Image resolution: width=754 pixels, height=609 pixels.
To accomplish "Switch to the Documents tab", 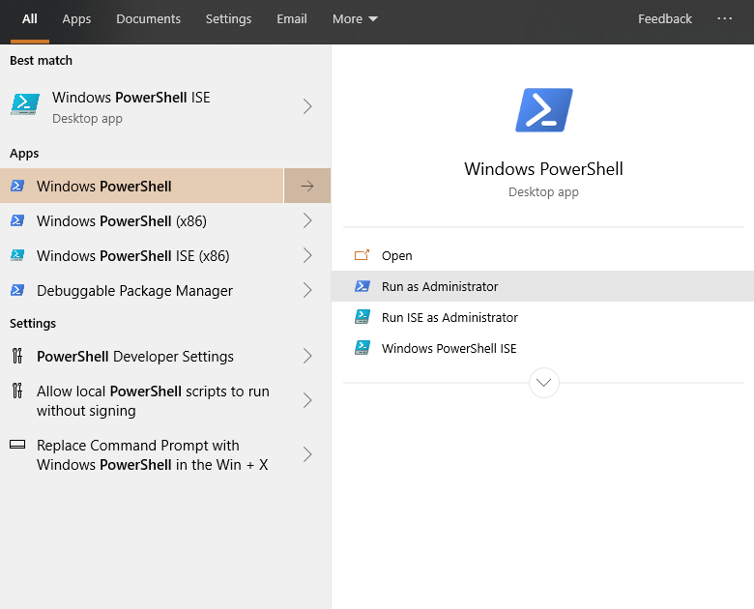I will coord(148,18).
